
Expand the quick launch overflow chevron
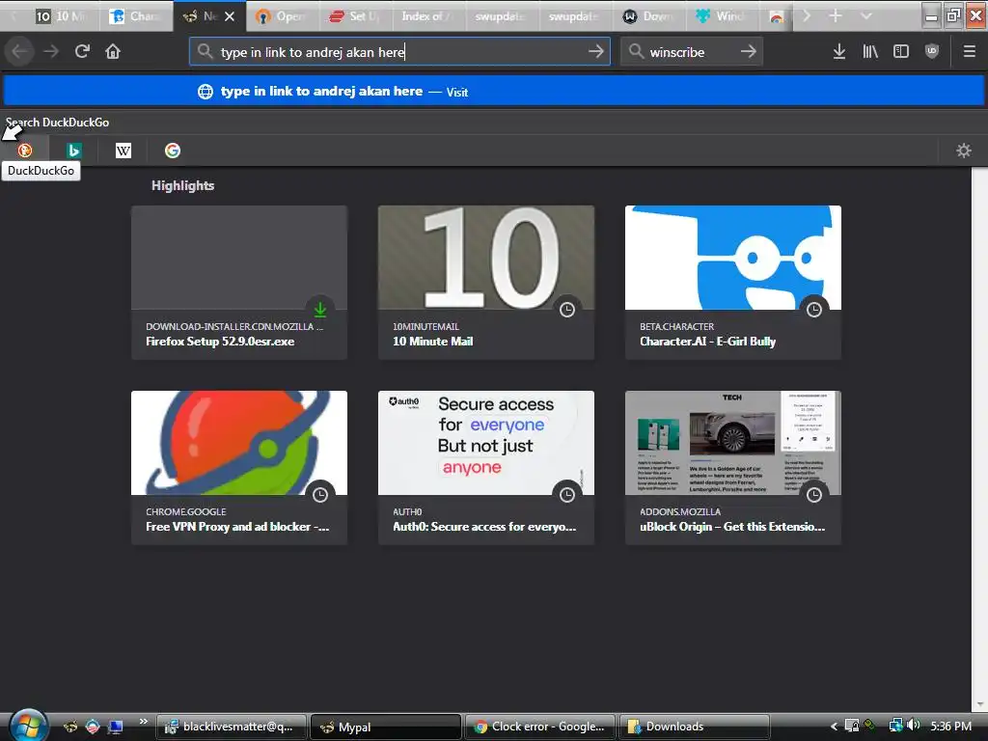[144, 722]
